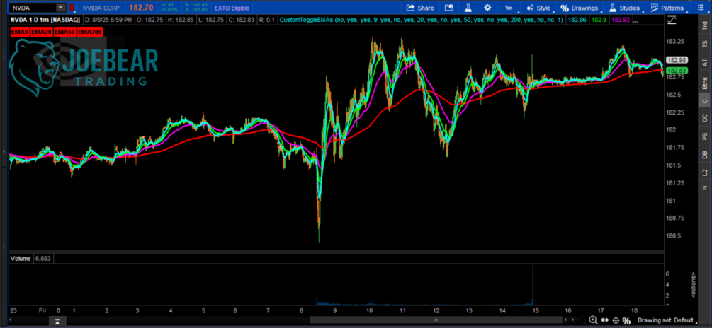The width and height of the screenshot is (712, 328).
Task: Click the 182.98 price bubble on axis
Action: [x=677, y=60]
